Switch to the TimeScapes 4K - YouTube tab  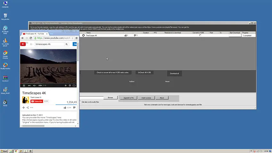coord(35,34)
